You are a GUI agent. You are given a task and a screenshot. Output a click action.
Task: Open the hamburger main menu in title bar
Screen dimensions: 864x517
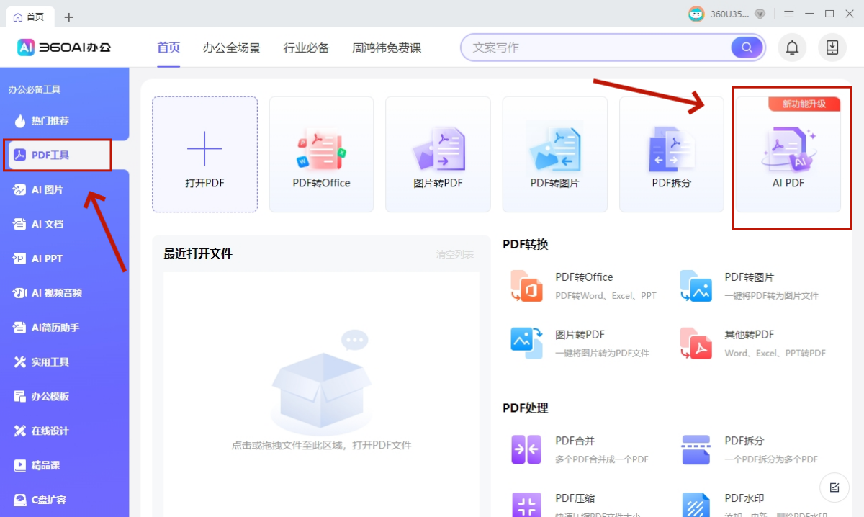tap(789, 14)
